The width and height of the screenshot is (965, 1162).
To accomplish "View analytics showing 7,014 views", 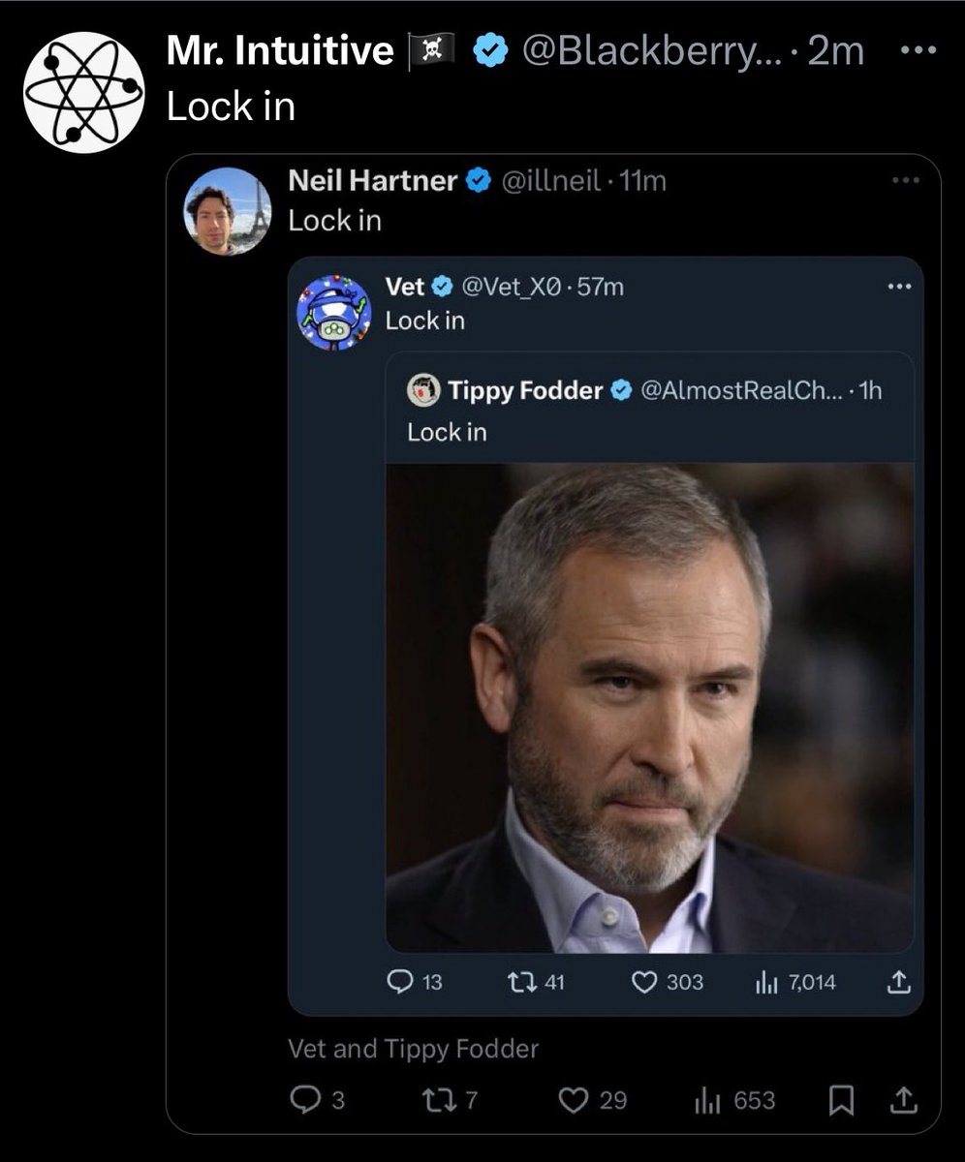I will coord(794,982).
